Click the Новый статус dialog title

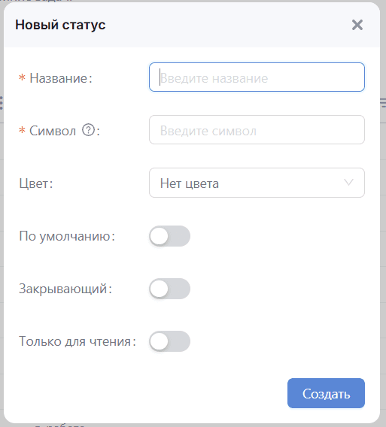[x=60, y=25]
